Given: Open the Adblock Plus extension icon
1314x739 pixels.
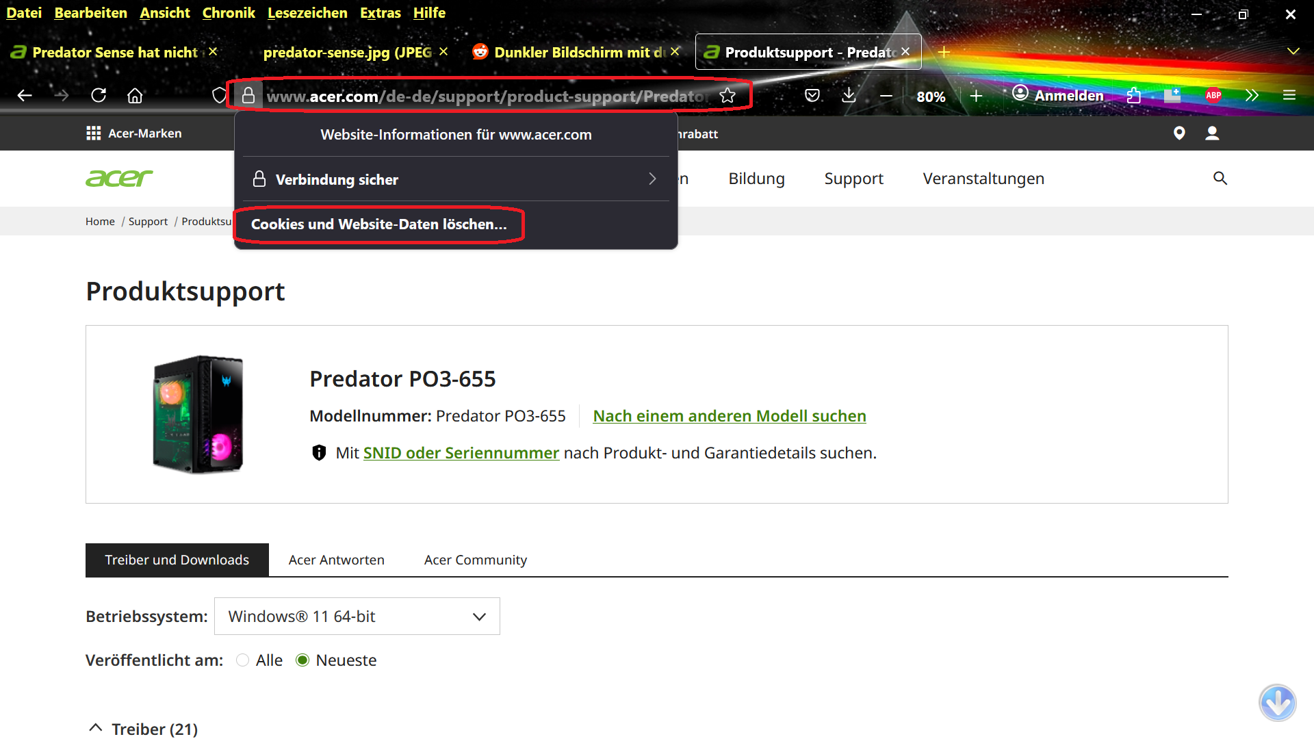Looking at the screenshot, I should tap(1213, 95).
